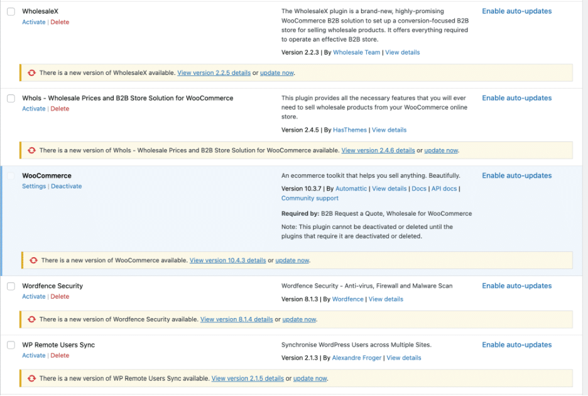Delete Wordfence Security plugin
Screen dimensions: 588x396
[x=60, y=297]
